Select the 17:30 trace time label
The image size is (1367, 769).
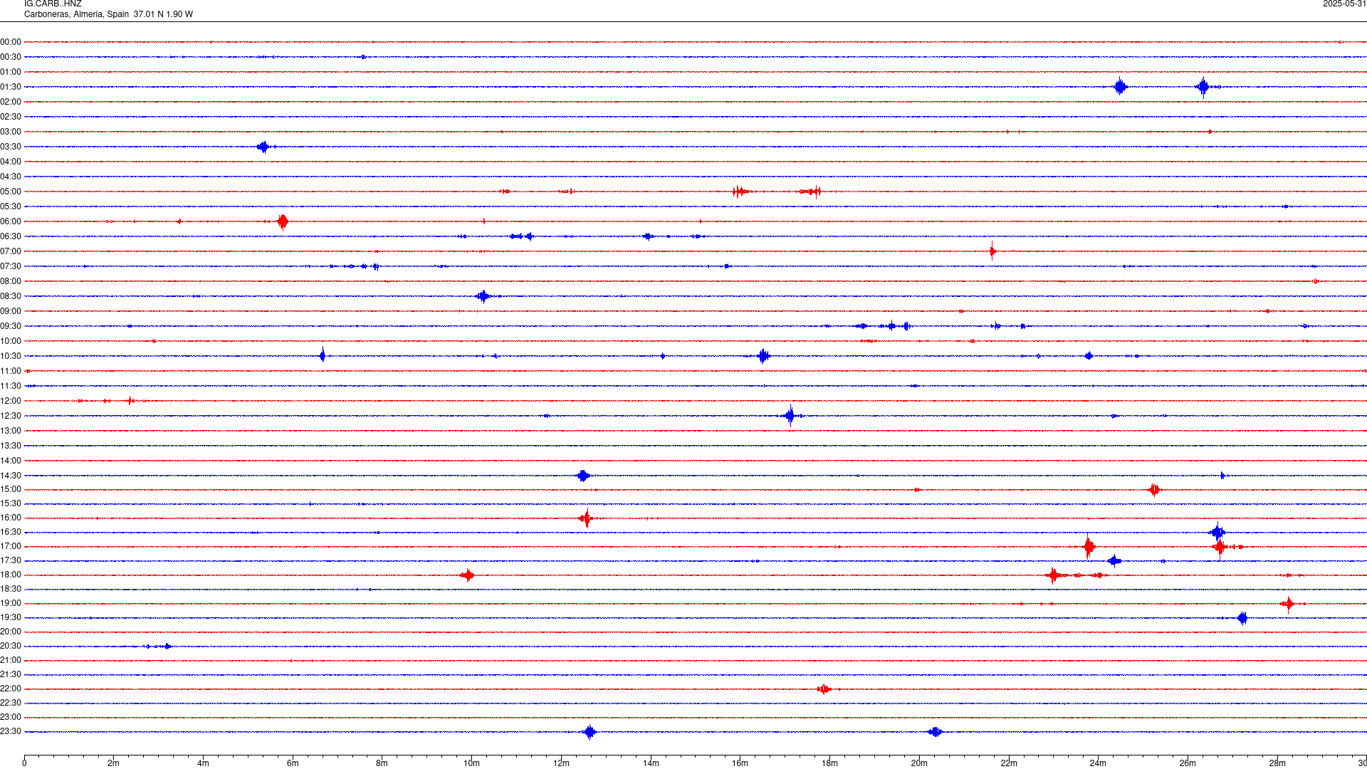[11, 560]
